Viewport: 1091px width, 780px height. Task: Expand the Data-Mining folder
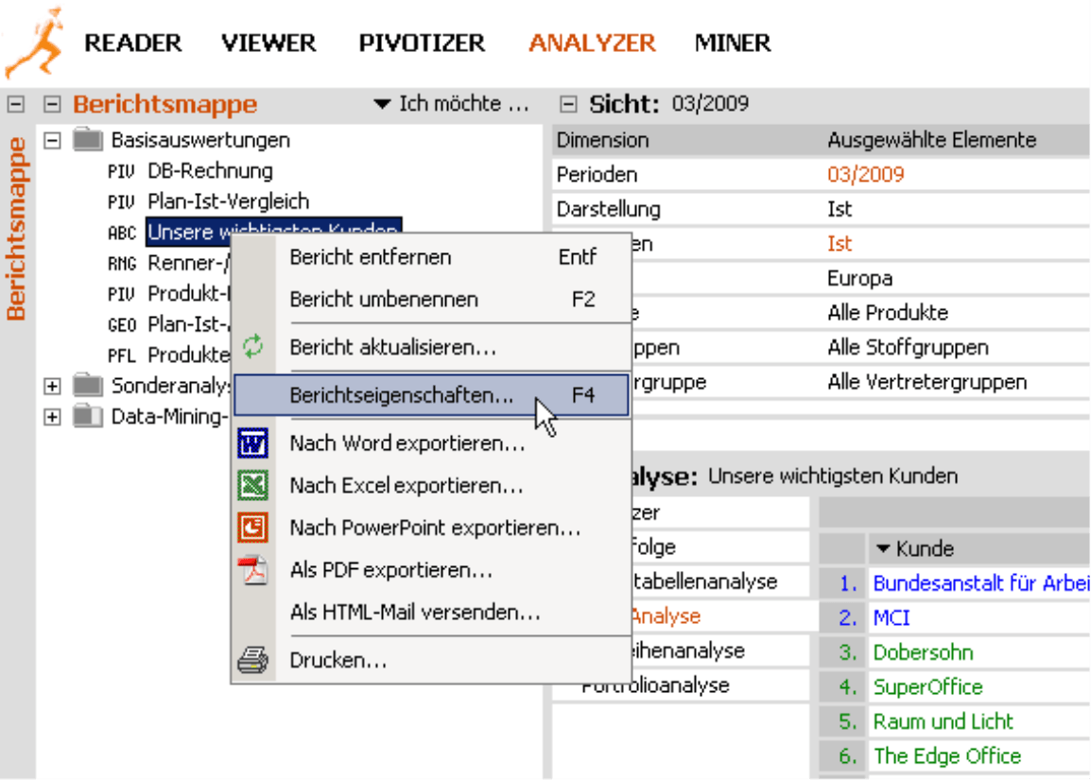[x=52, y=417]
